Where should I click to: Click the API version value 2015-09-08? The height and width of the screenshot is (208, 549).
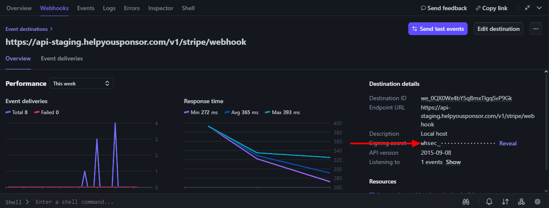(x=436, y=153)
